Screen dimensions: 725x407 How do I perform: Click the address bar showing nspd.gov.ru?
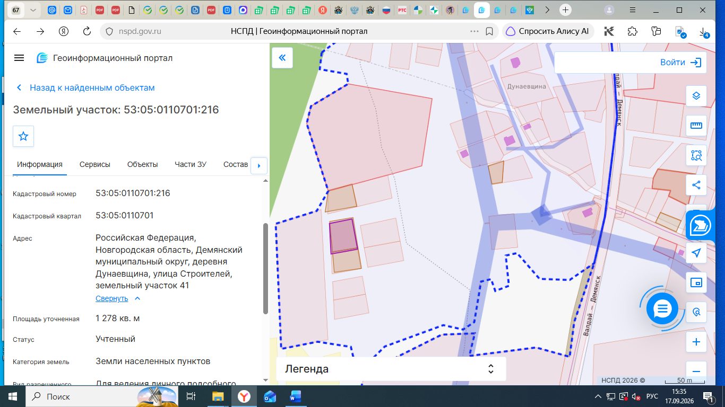click(299, 31)
